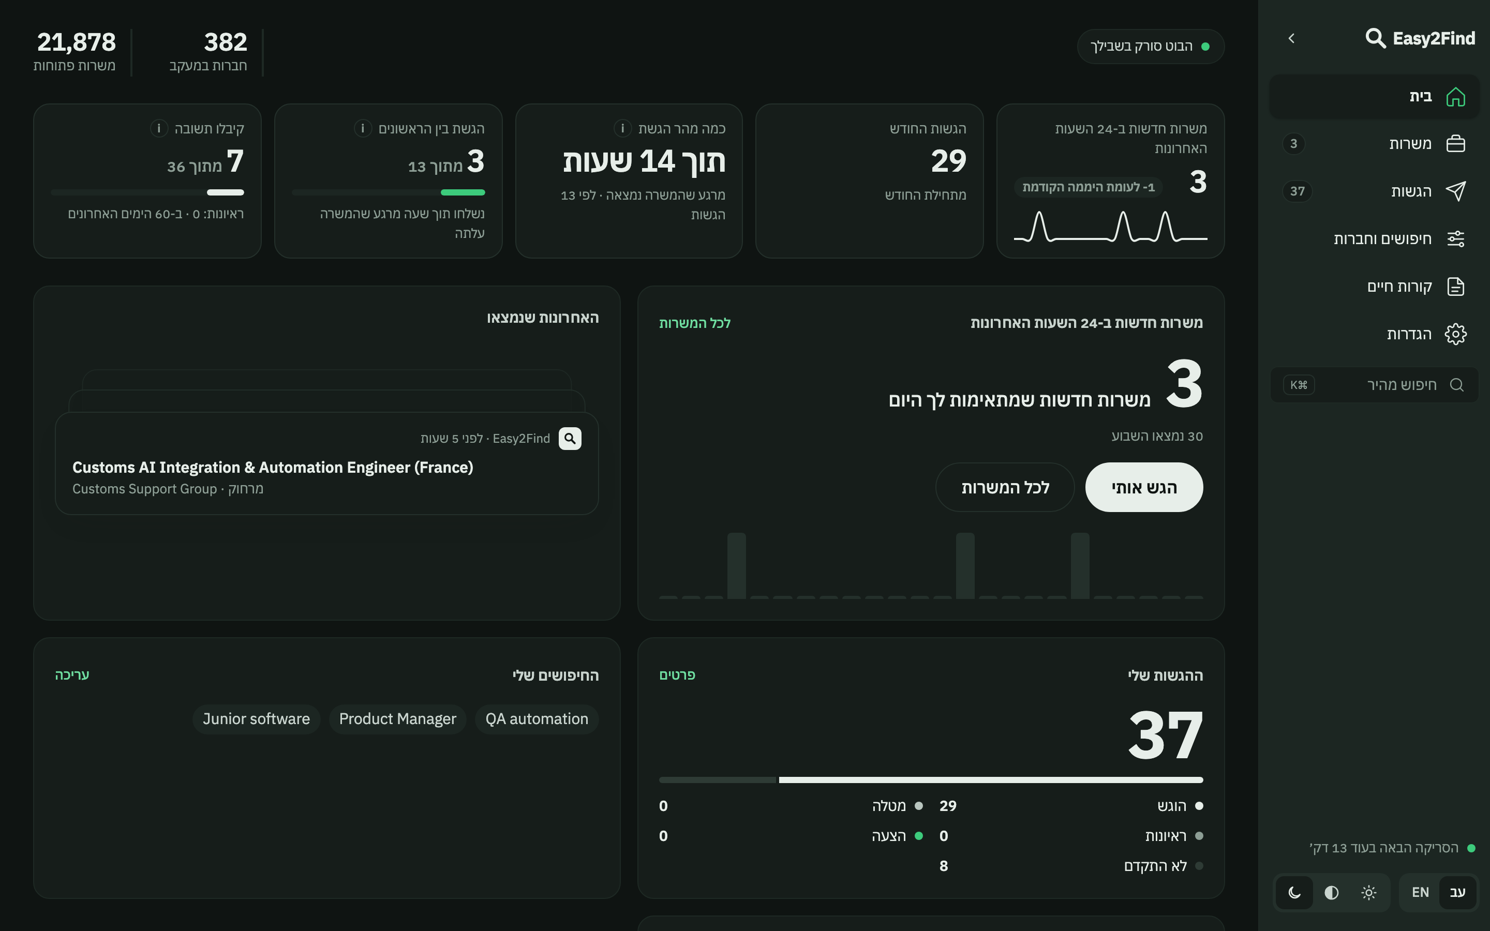The height and width of the screenshot is (931, 1490).
Task: Click the green הגשת בין הראשונים progress bar
Action: (389, 193)
